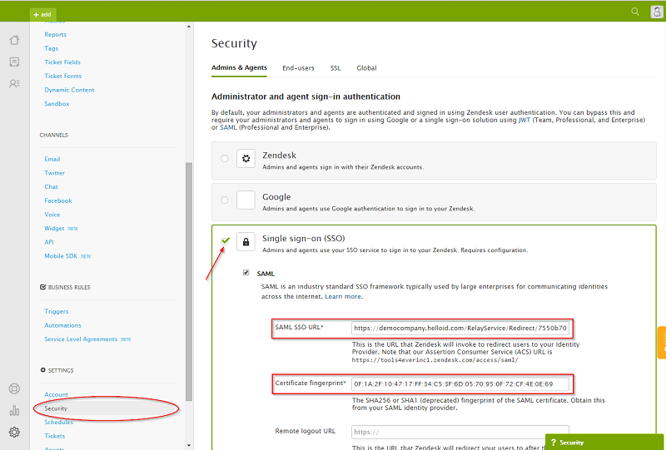Open the API channel settings
This screenshot has height=450, width=666.
pos(49,242)
